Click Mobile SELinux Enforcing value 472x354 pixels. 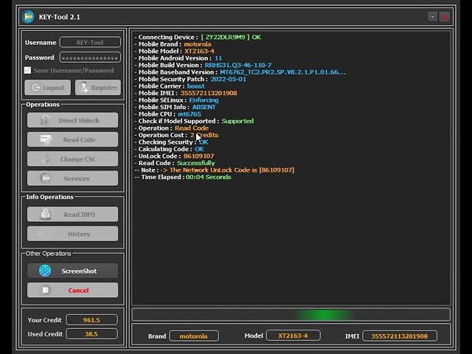[204, 100]
